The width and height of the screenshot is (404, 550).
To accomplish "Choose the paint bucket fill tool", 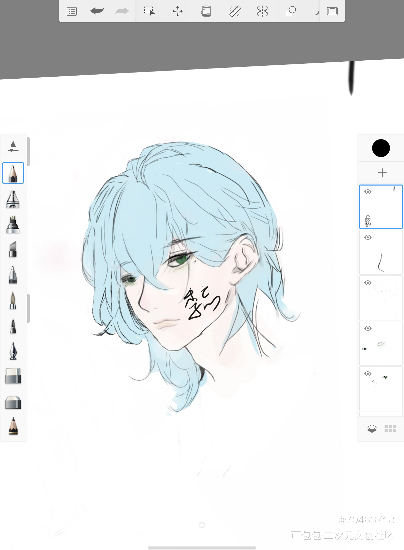I will point(206,11).
